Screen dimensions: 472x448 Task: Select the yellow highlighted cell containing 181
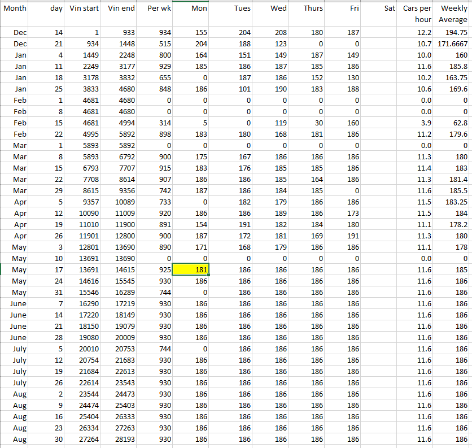[192, 269]
